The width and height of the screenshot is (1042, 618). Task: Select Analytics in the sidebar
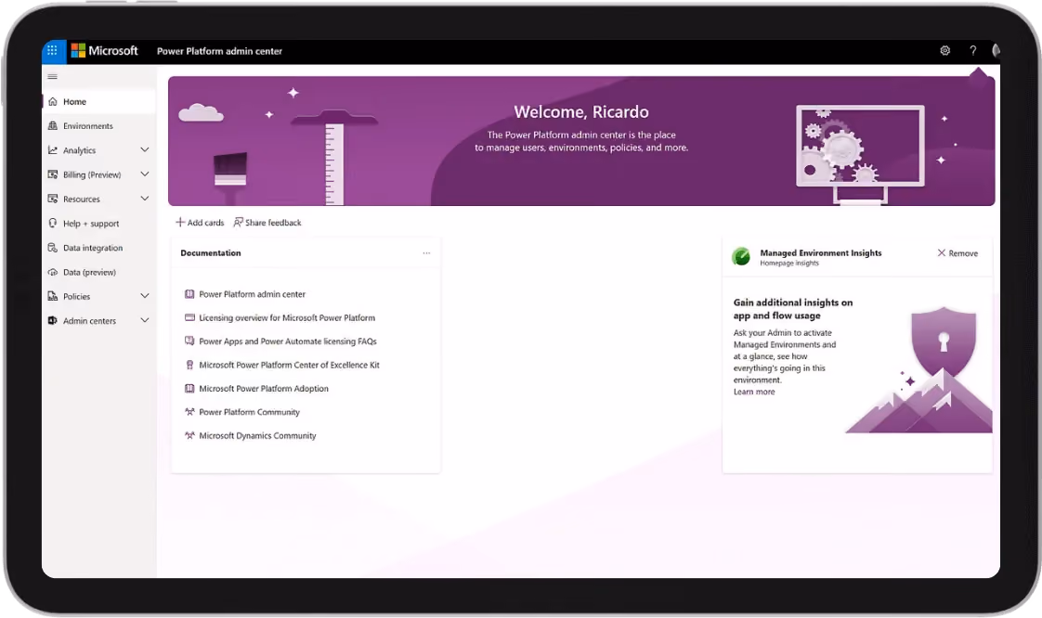pos(99,150)
